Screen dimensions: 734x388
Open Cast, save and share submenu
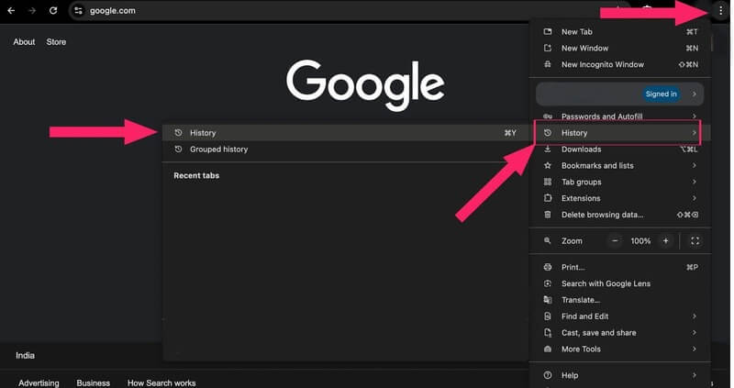pyautogui.click(x=620, y=333)
